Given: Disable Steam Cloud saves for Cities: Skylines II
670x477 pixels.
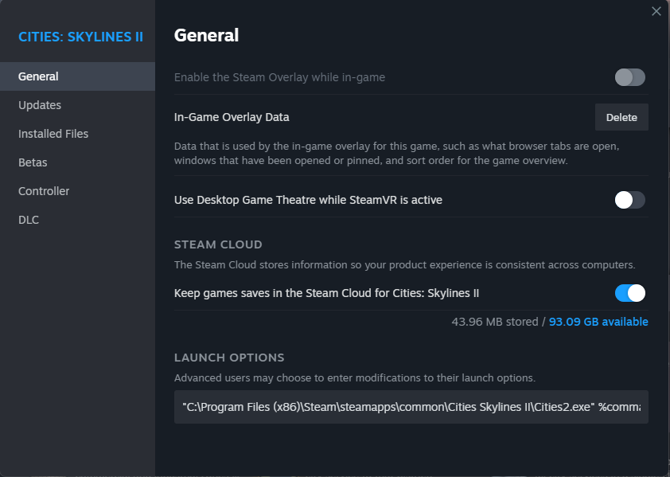Looking at the screenshot, I should click(x=630, y=293).
